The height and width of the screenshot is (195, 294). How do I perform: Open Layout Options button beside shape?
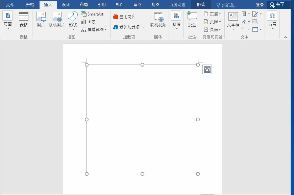click(x=207, y=69)
